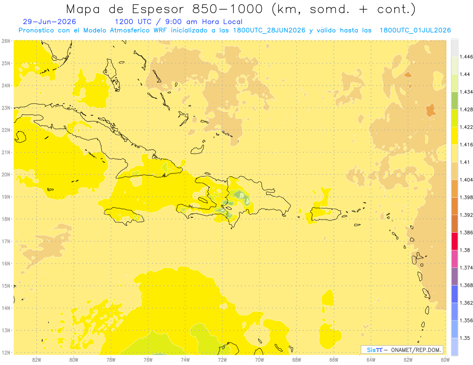Image resolution: width=473 pixels, height=365 pixels.
Task: Select the pale green swatch between 1.434 and 1.44
Action: (454, 83)
